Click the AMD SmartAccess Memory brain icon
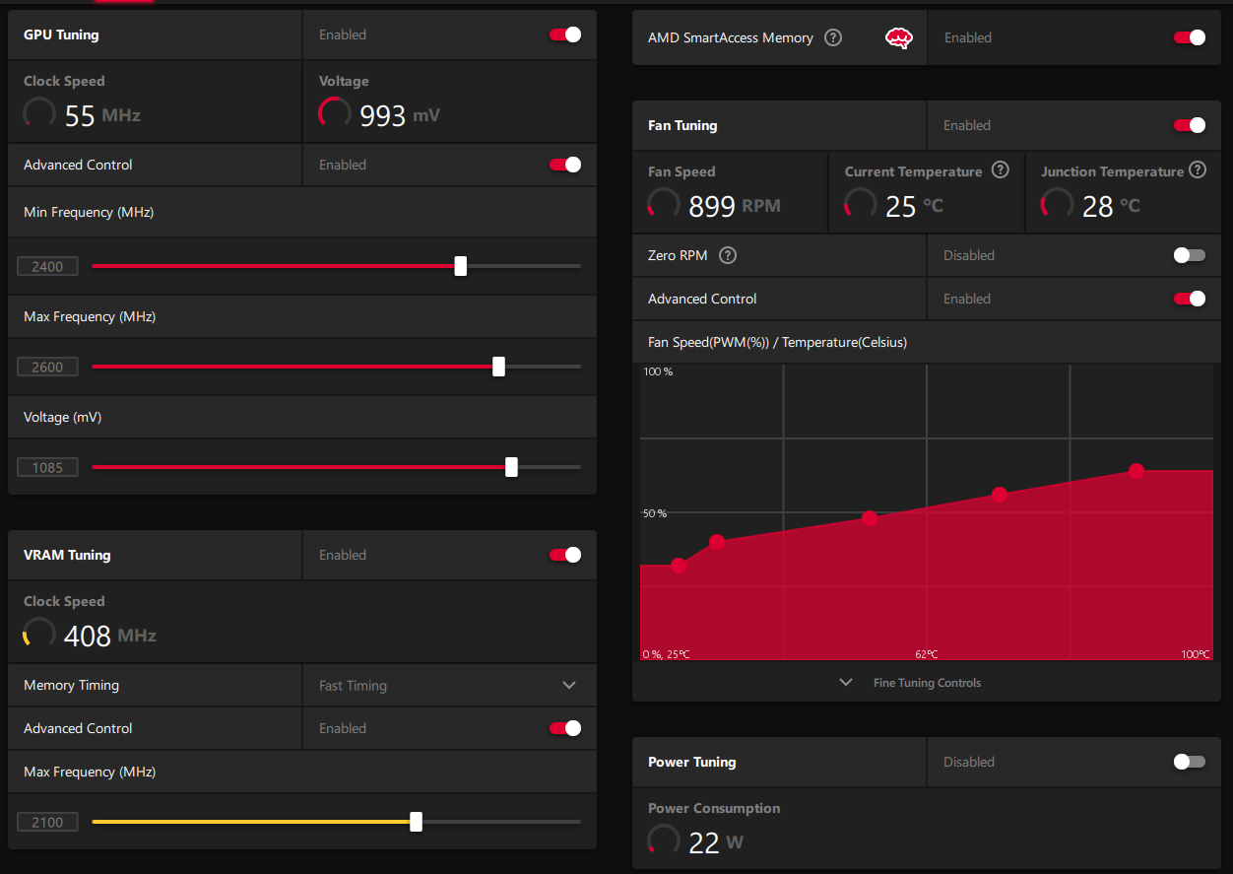The width and height of the screenshot is (1233, 874). tap(898, 38)
